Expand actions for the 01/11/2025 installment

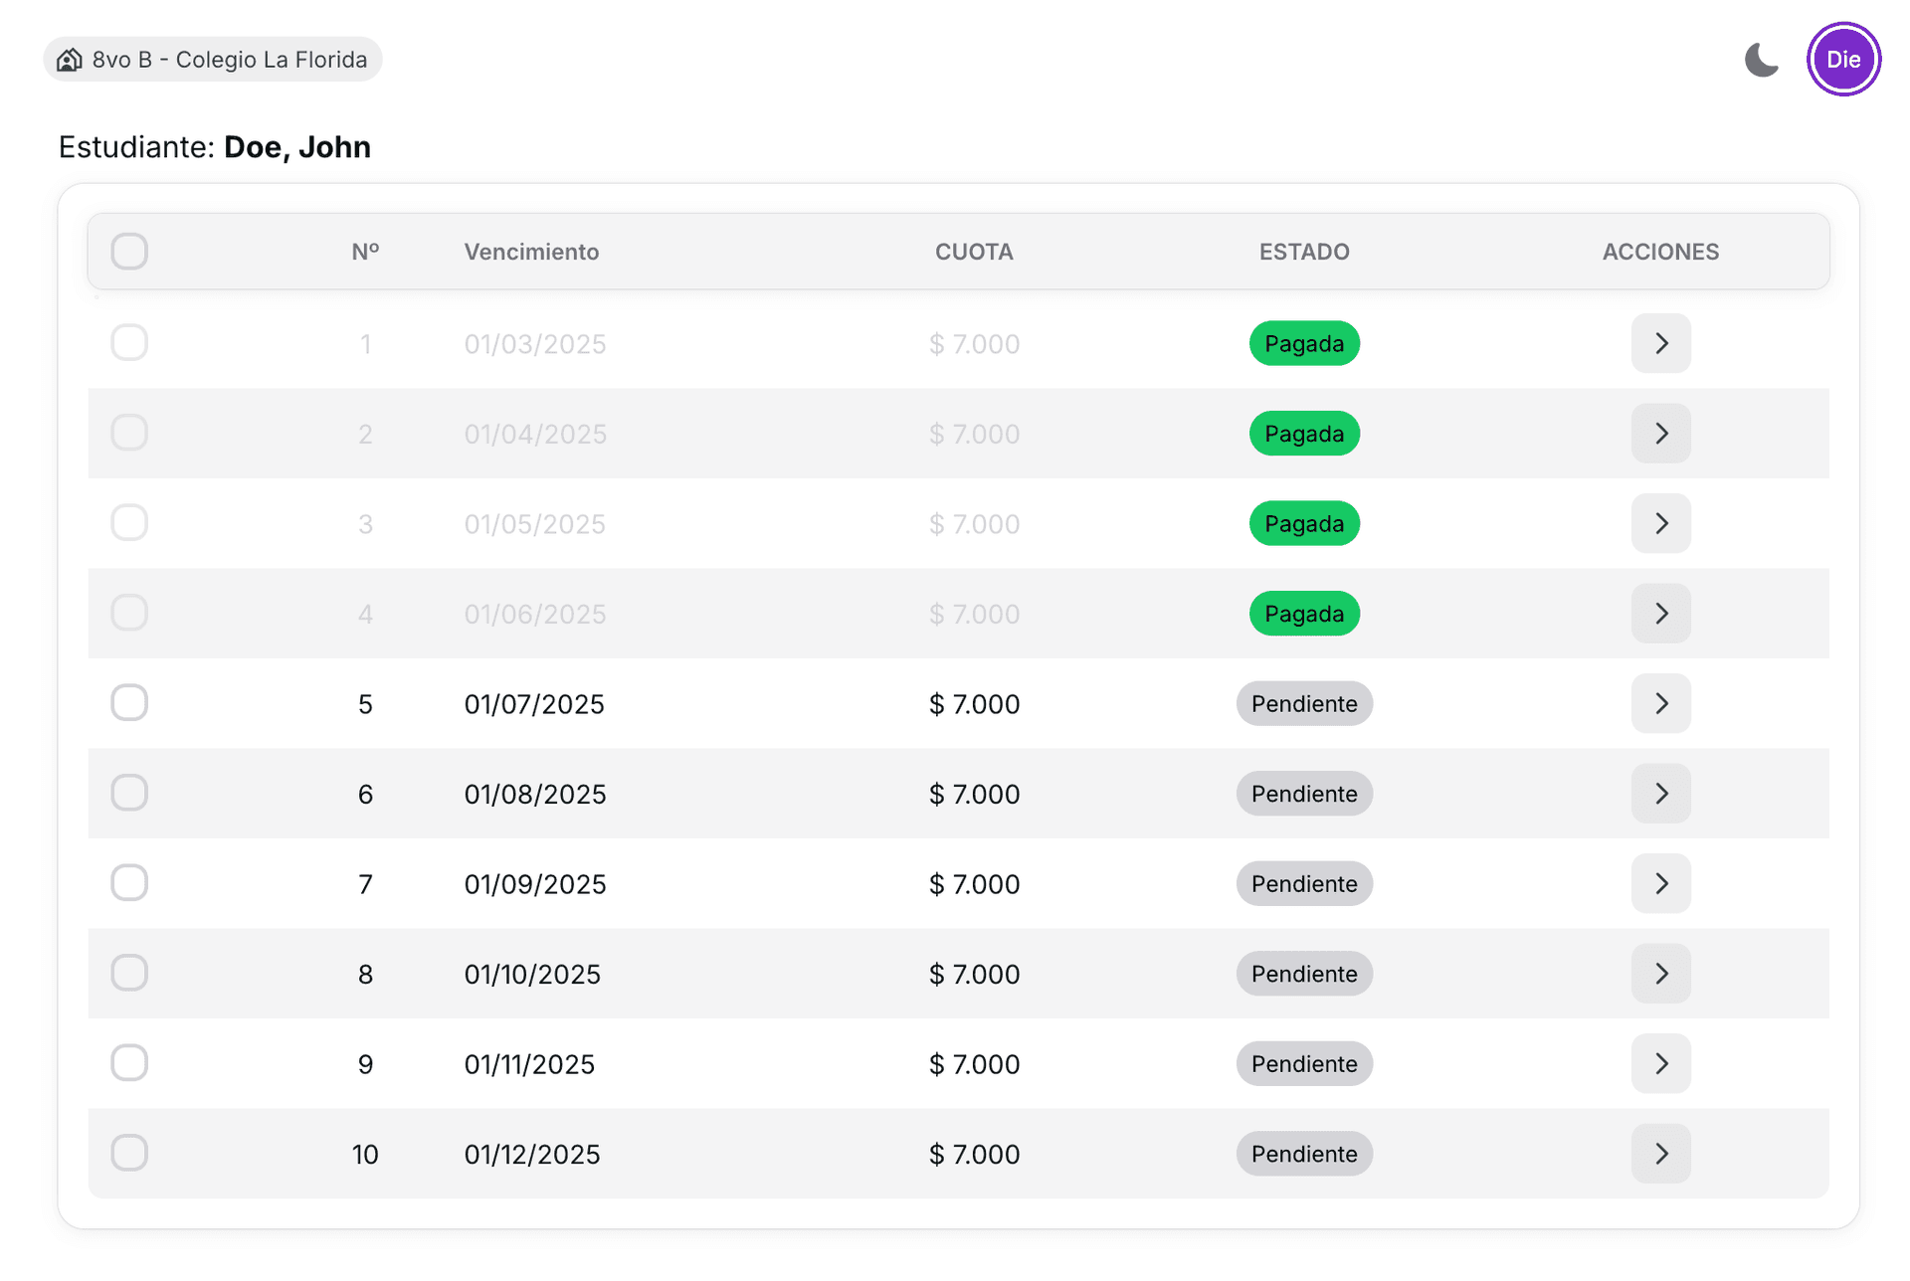(1661, 1063)
